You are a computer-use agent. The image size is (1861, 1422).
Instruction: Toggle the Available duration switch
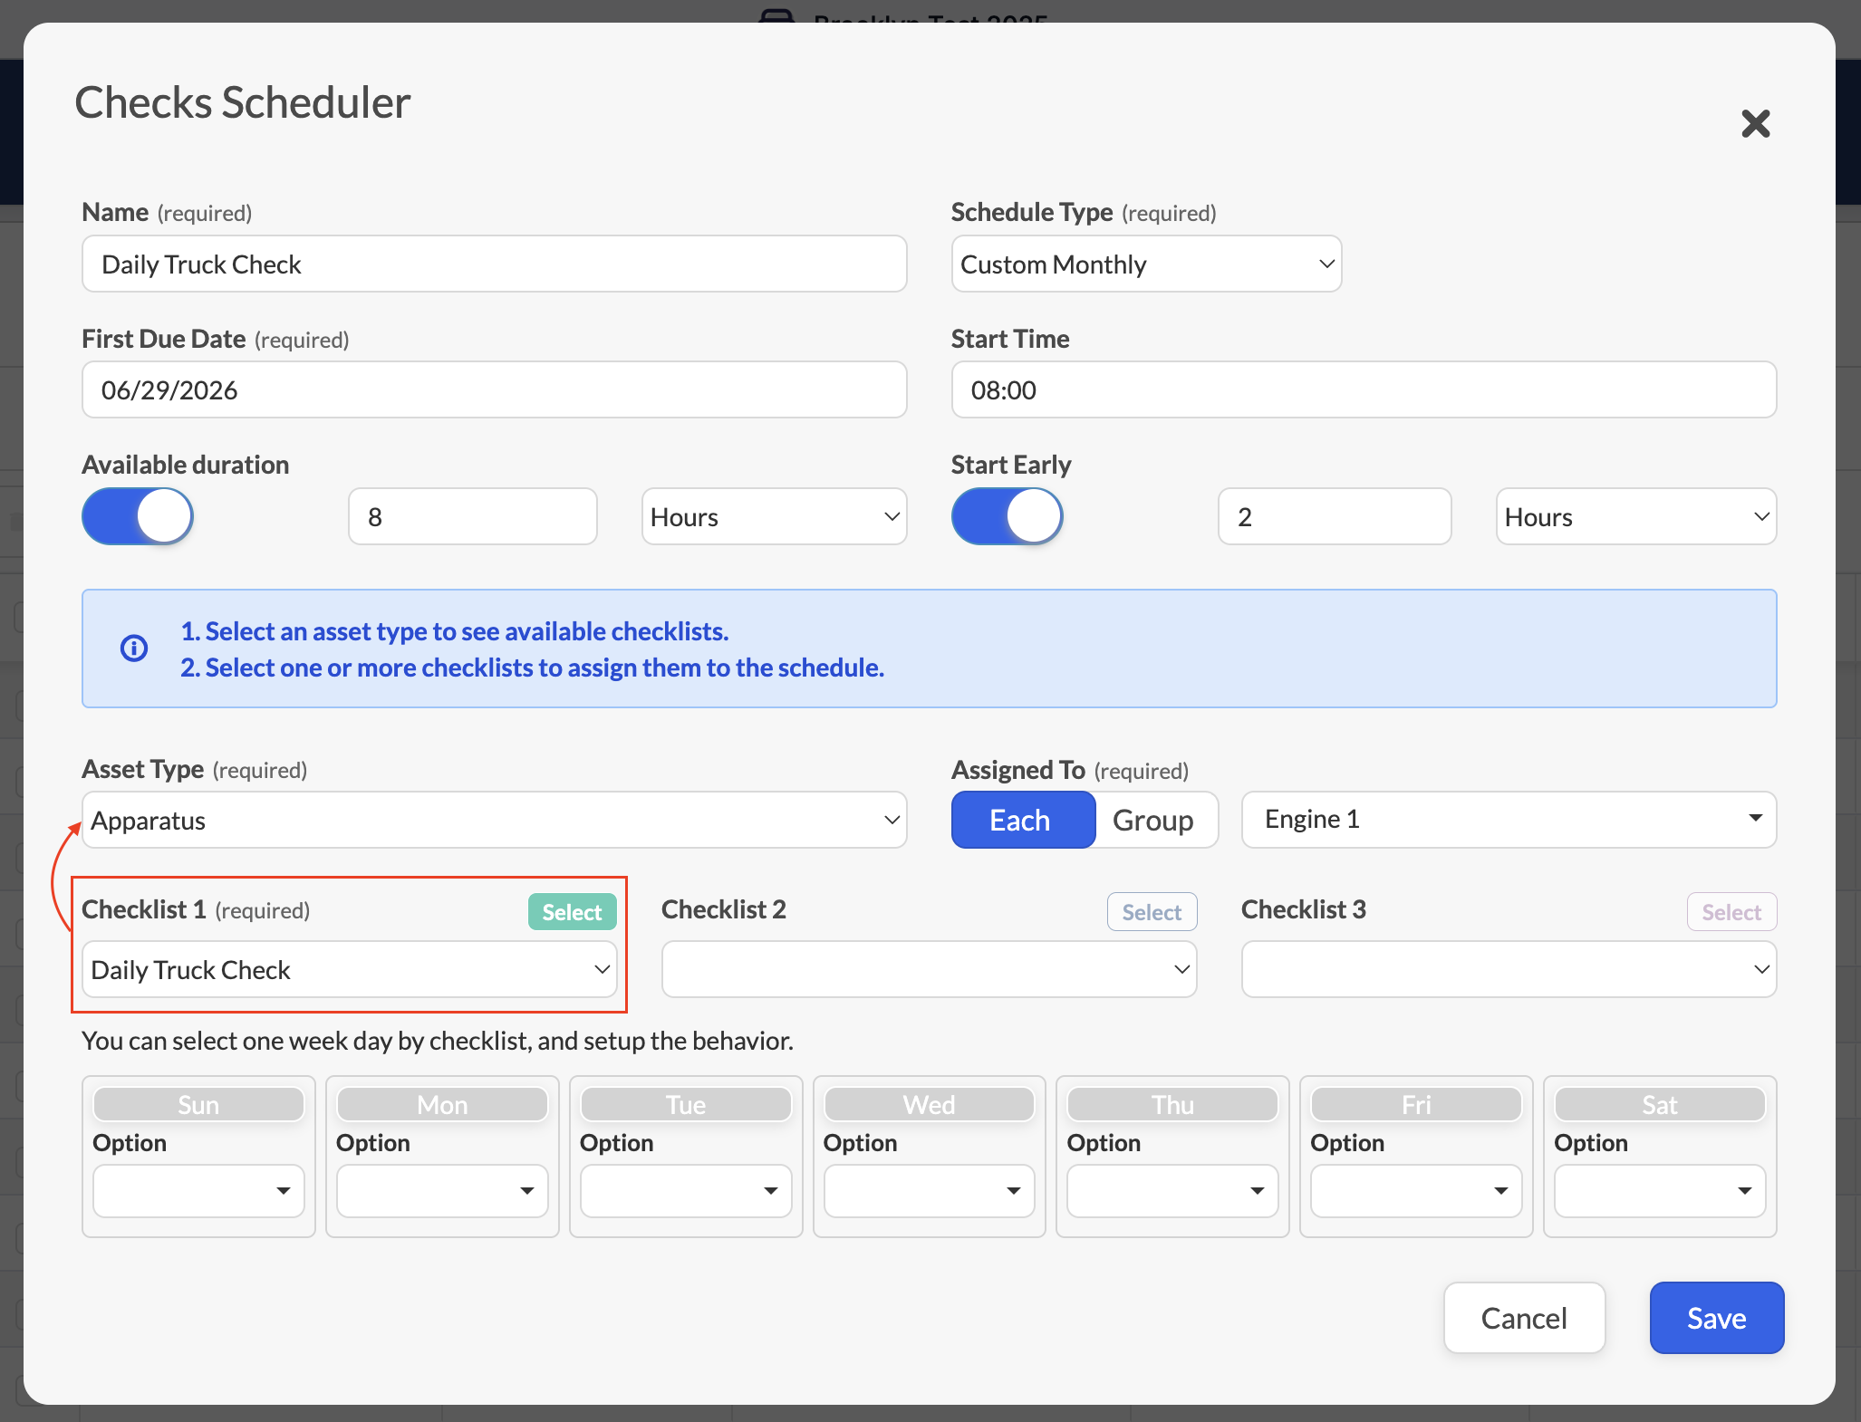tap(138, 516)
